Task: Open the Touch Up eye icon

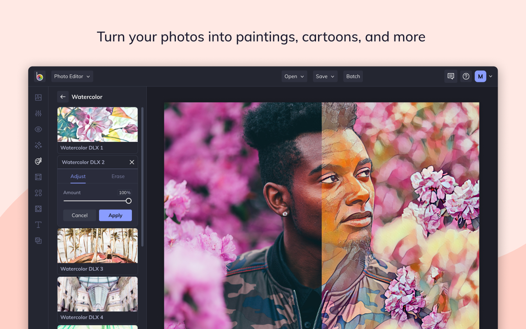Action: pyautogui.click(x=38, y=129)
